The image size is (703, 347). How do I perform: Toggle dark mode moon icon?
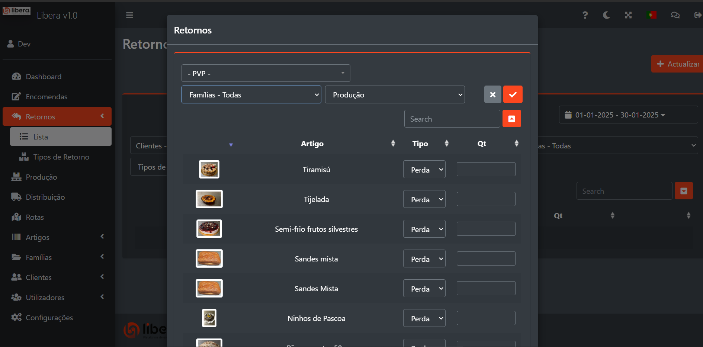click(x=606, y=15)
